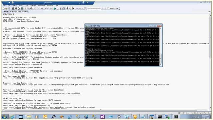Open the Window menu
The width and height of the screenshot is (213, 120).
[50, 5]
